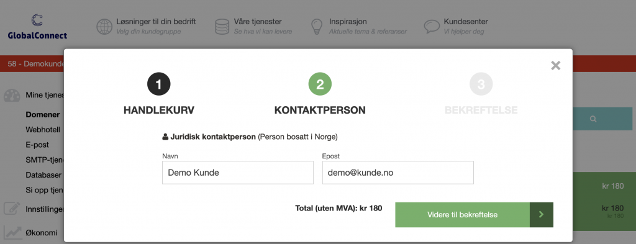636x244 pixels.
Task: Click the Økonomi chart icon
Action: point(12,233)
